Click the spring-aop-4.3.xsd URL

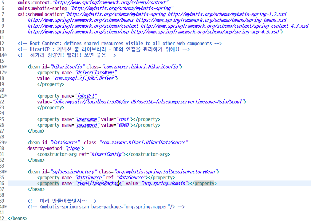coord(205,32)
